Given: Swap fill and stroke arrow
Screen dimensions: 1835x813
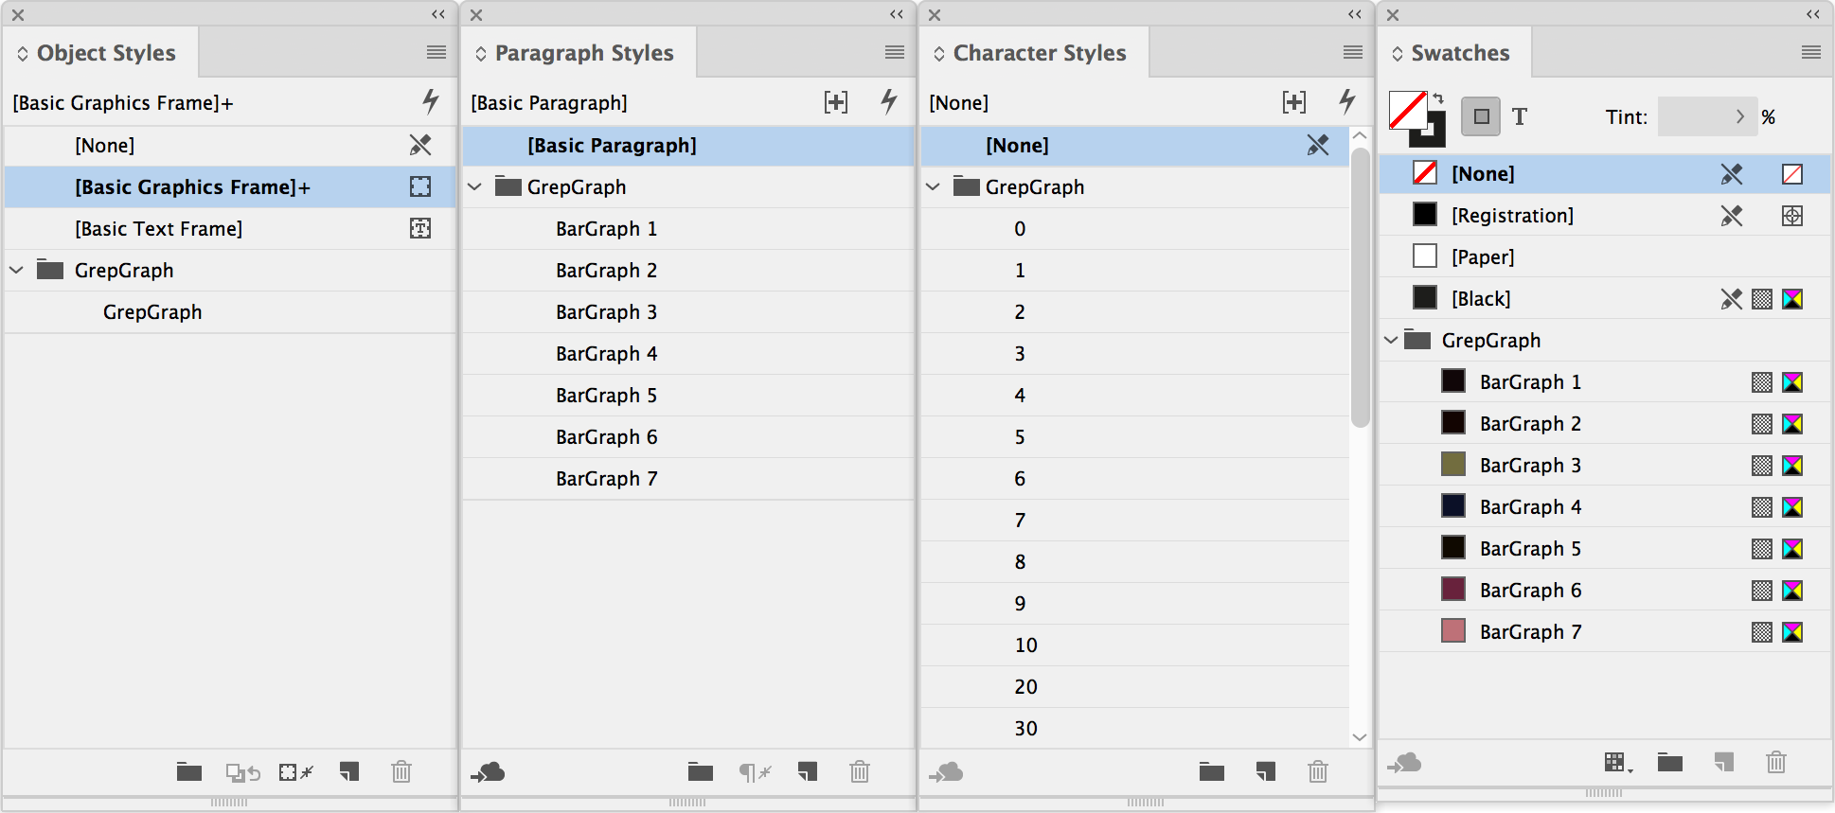Looking at the screenshot, I should click(x=1438, y=98).
